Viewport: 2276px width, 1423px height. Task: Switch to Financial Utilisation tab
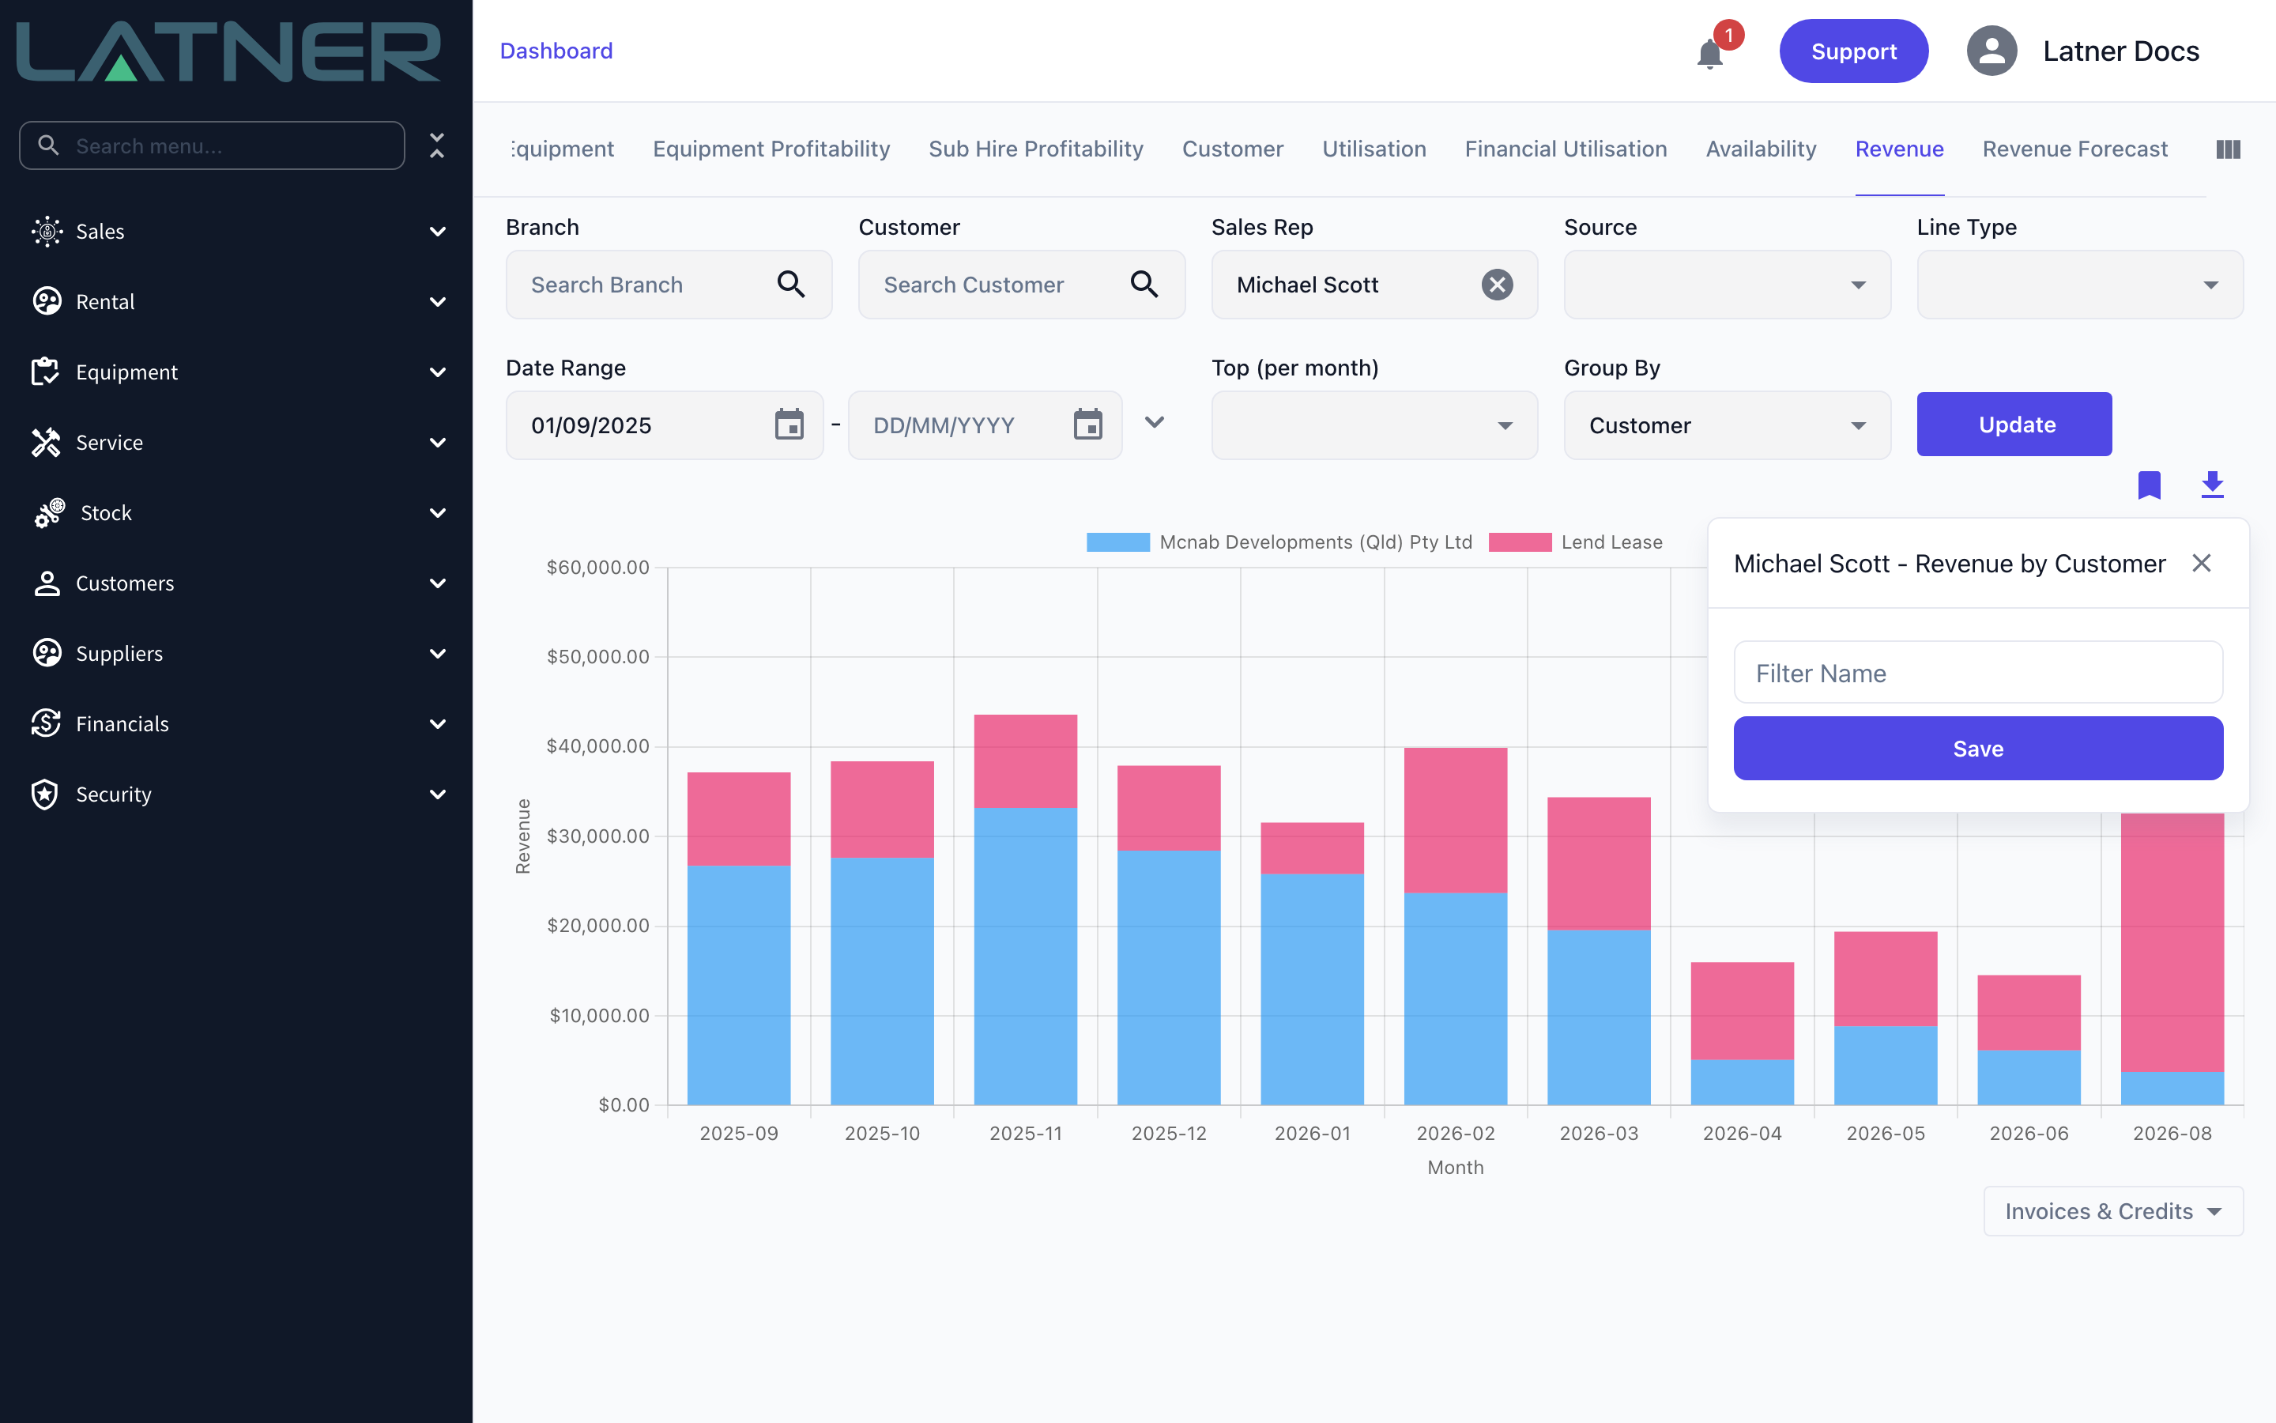click(1565, 149)
